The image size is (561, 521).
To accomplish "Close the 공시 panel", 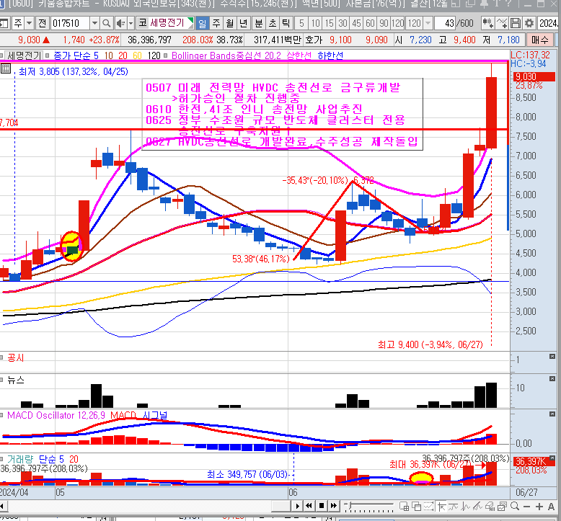I will (552, 357).
